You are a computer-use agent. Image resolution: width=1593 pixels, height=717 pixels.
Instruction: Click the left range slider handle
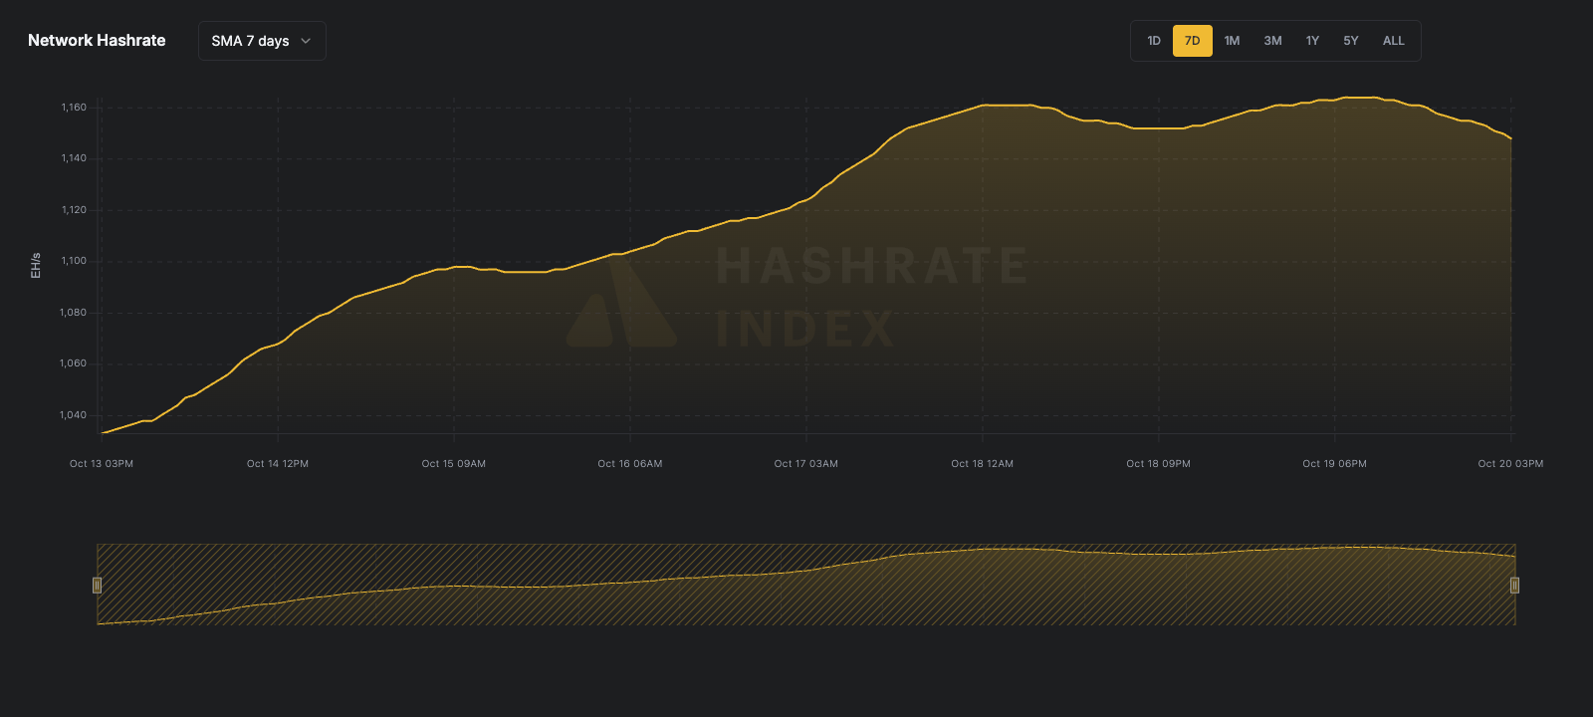pos(97,586)
